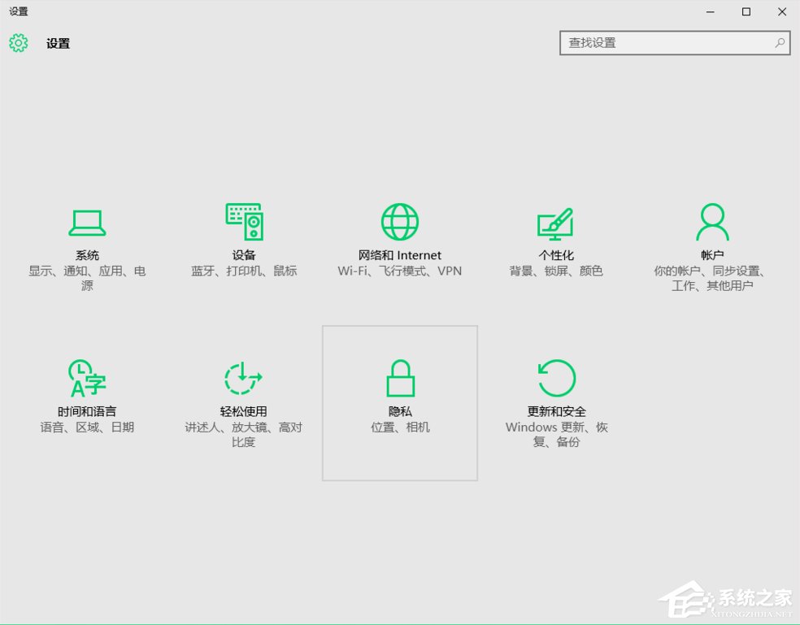This screenshot has height=625, width=800.
Task: Click the gear icon beside 设置 title
Action: click(x=18, y=43)
